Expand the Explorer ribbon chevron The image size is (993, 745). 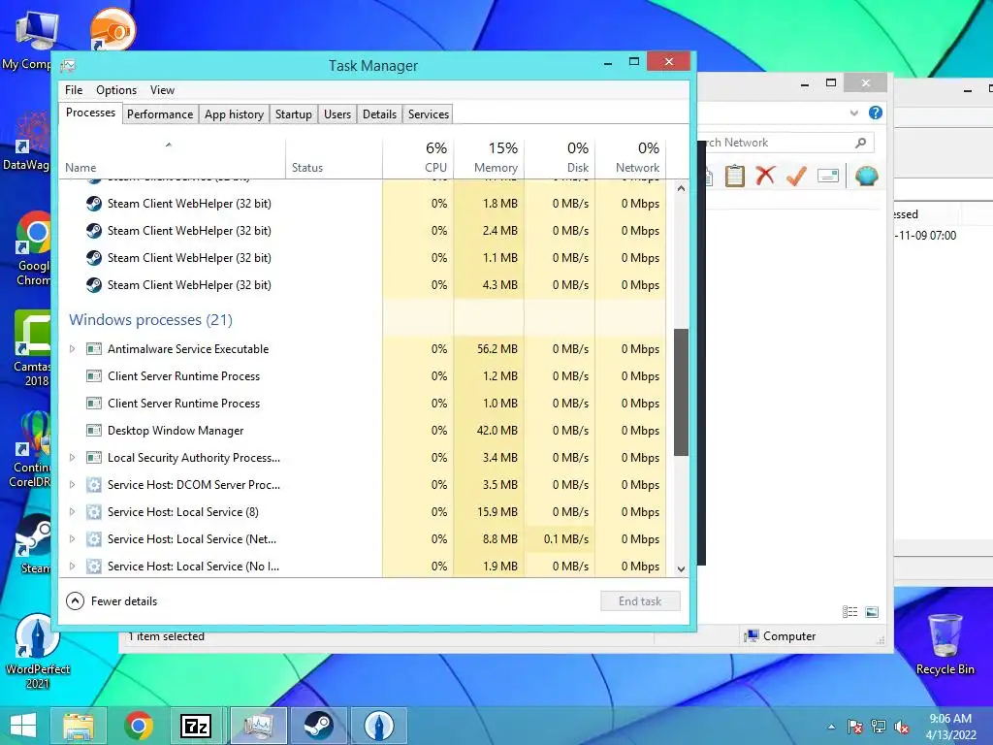pyautogui.click(x=853, y=113)
